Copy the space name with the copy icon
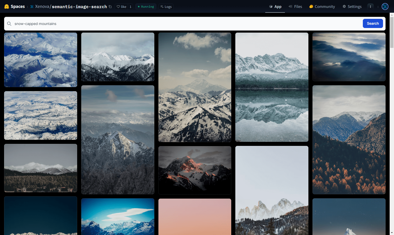Viewport: 394px width, 235px height. point(110,7)
